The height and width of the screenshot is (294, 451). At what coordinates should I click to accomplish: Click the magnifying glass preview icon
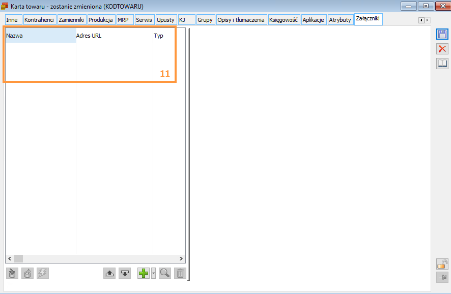click(164, 273)
